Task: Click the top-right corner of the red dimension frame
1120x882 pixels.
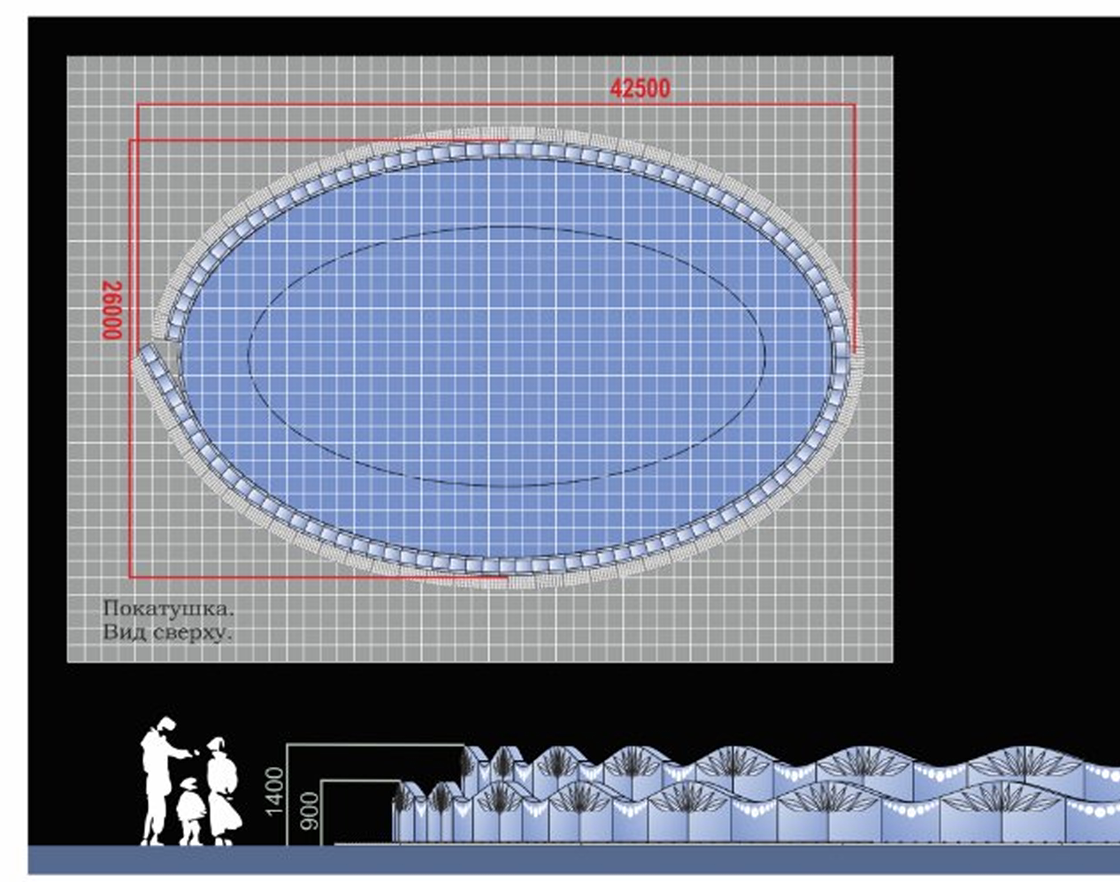Action: click(854, 104)
